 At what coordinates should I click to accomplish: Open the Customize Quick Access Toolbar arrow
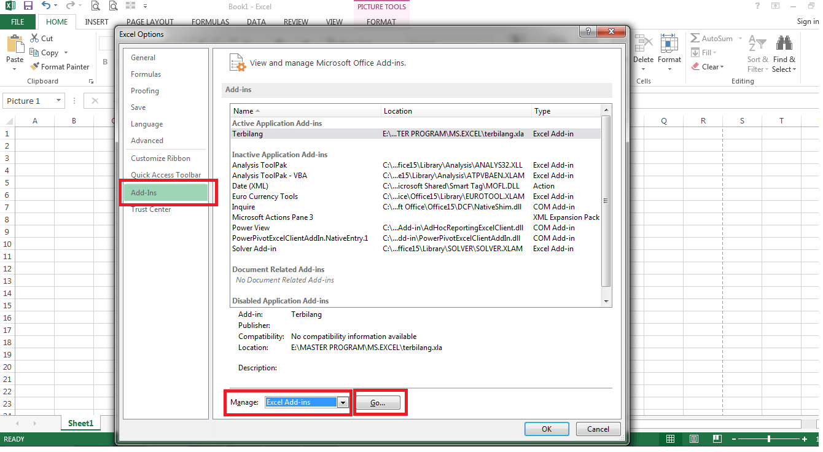pos(145,6)
